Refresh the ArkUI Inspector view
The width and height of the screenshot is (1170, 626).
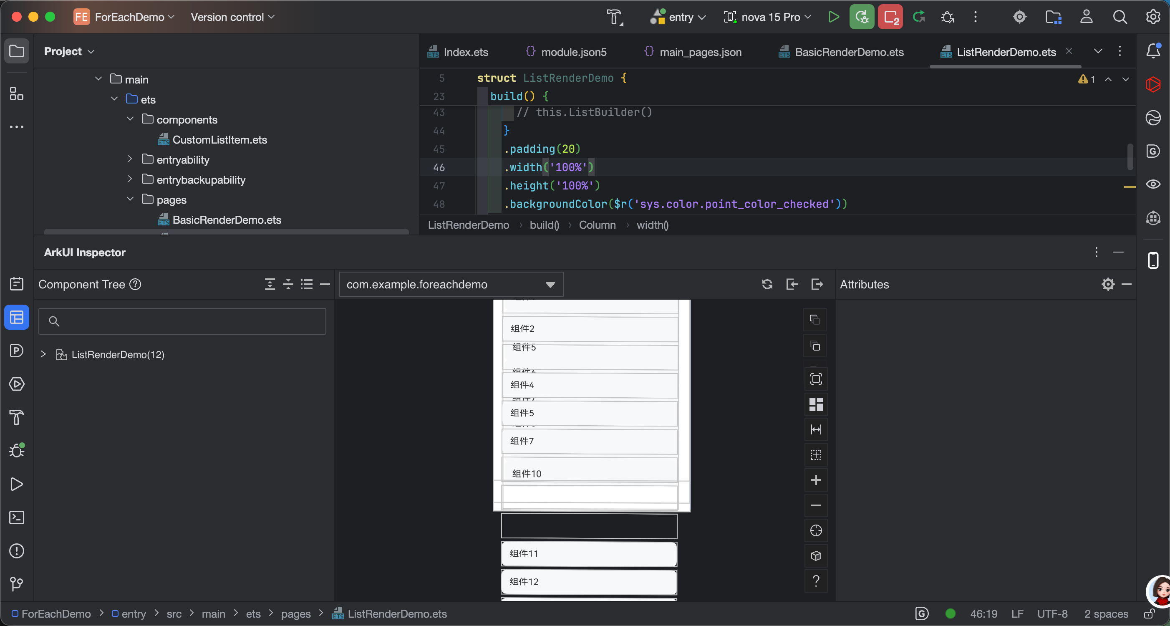[x=767, y=284]
